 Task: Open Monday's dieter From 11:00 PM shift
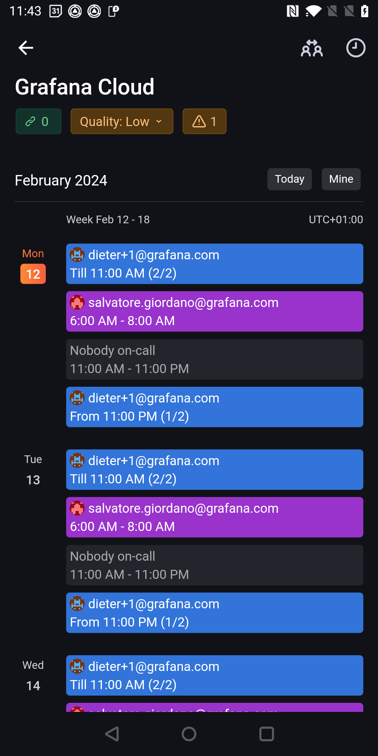coord(215,407)
